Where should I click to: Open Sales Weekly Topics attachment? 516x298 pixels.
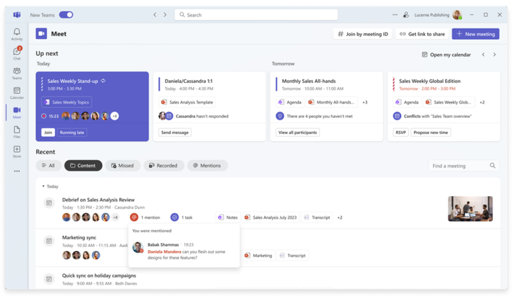pyautogui.click(x=67, y=102)
